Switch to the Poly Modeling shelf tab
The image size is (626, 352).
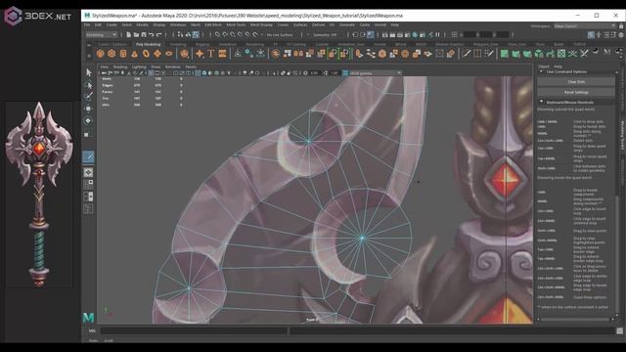click(148, 44)
